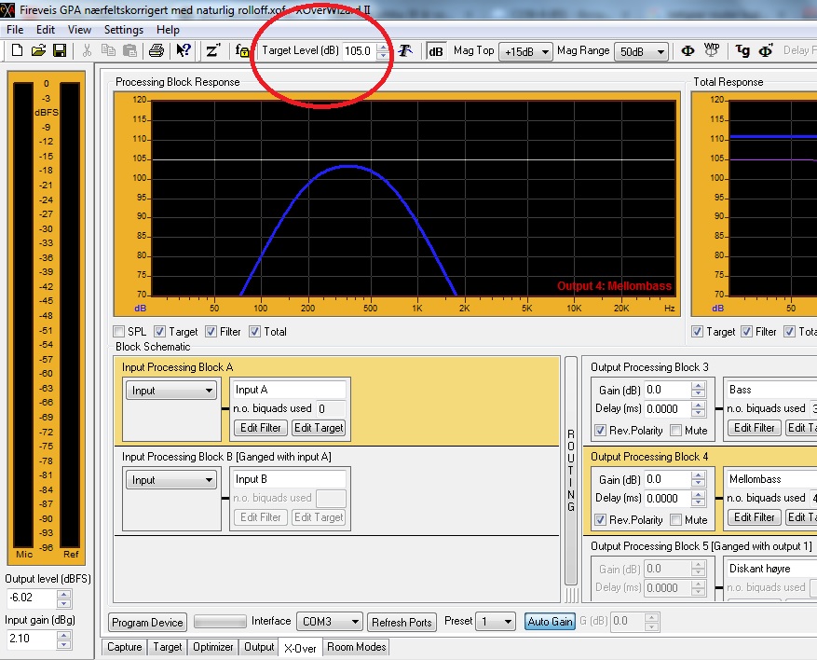Click the excess phase Φ icon
This screenshot has width=817, height=660.
click(x=766, y=50)
